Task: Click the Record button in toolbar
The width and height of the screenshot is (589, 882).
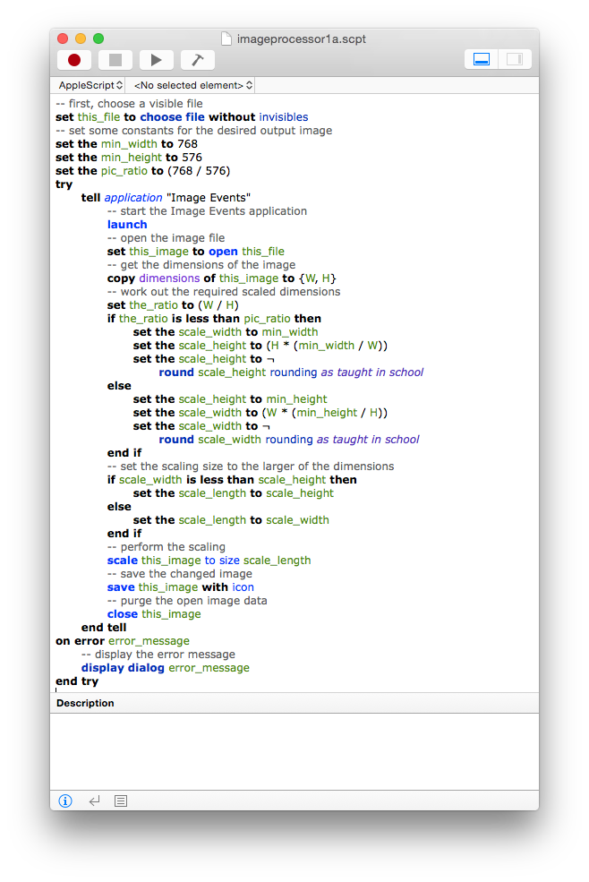Action: (x=74, y=60)
